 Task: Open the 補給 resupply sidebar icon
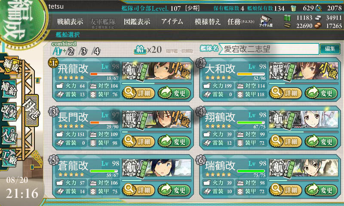point(9,89)
